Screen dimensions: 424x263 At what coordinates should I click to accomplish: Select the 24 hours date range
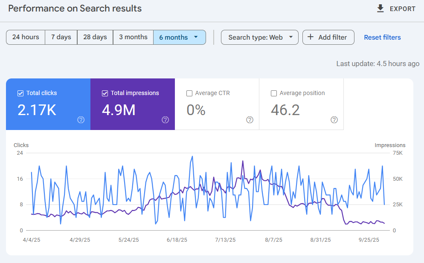click(x=26, y=37)
